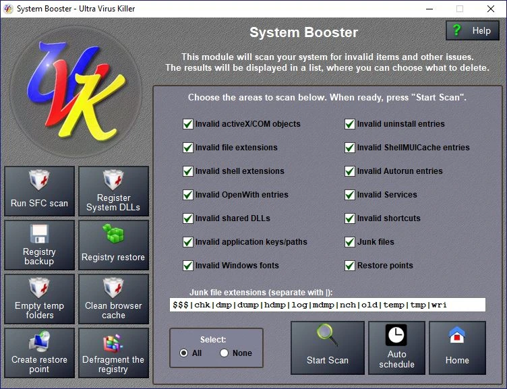Close the System Booster window
This screenshot has height=389, width=507.
491,9
